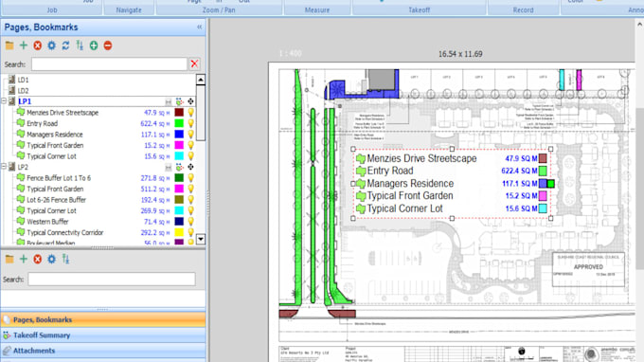Screen dimensions: 644x362
Task: Click the blue Managers Residence swatch in the tree
Action: (x=179, y=134)
